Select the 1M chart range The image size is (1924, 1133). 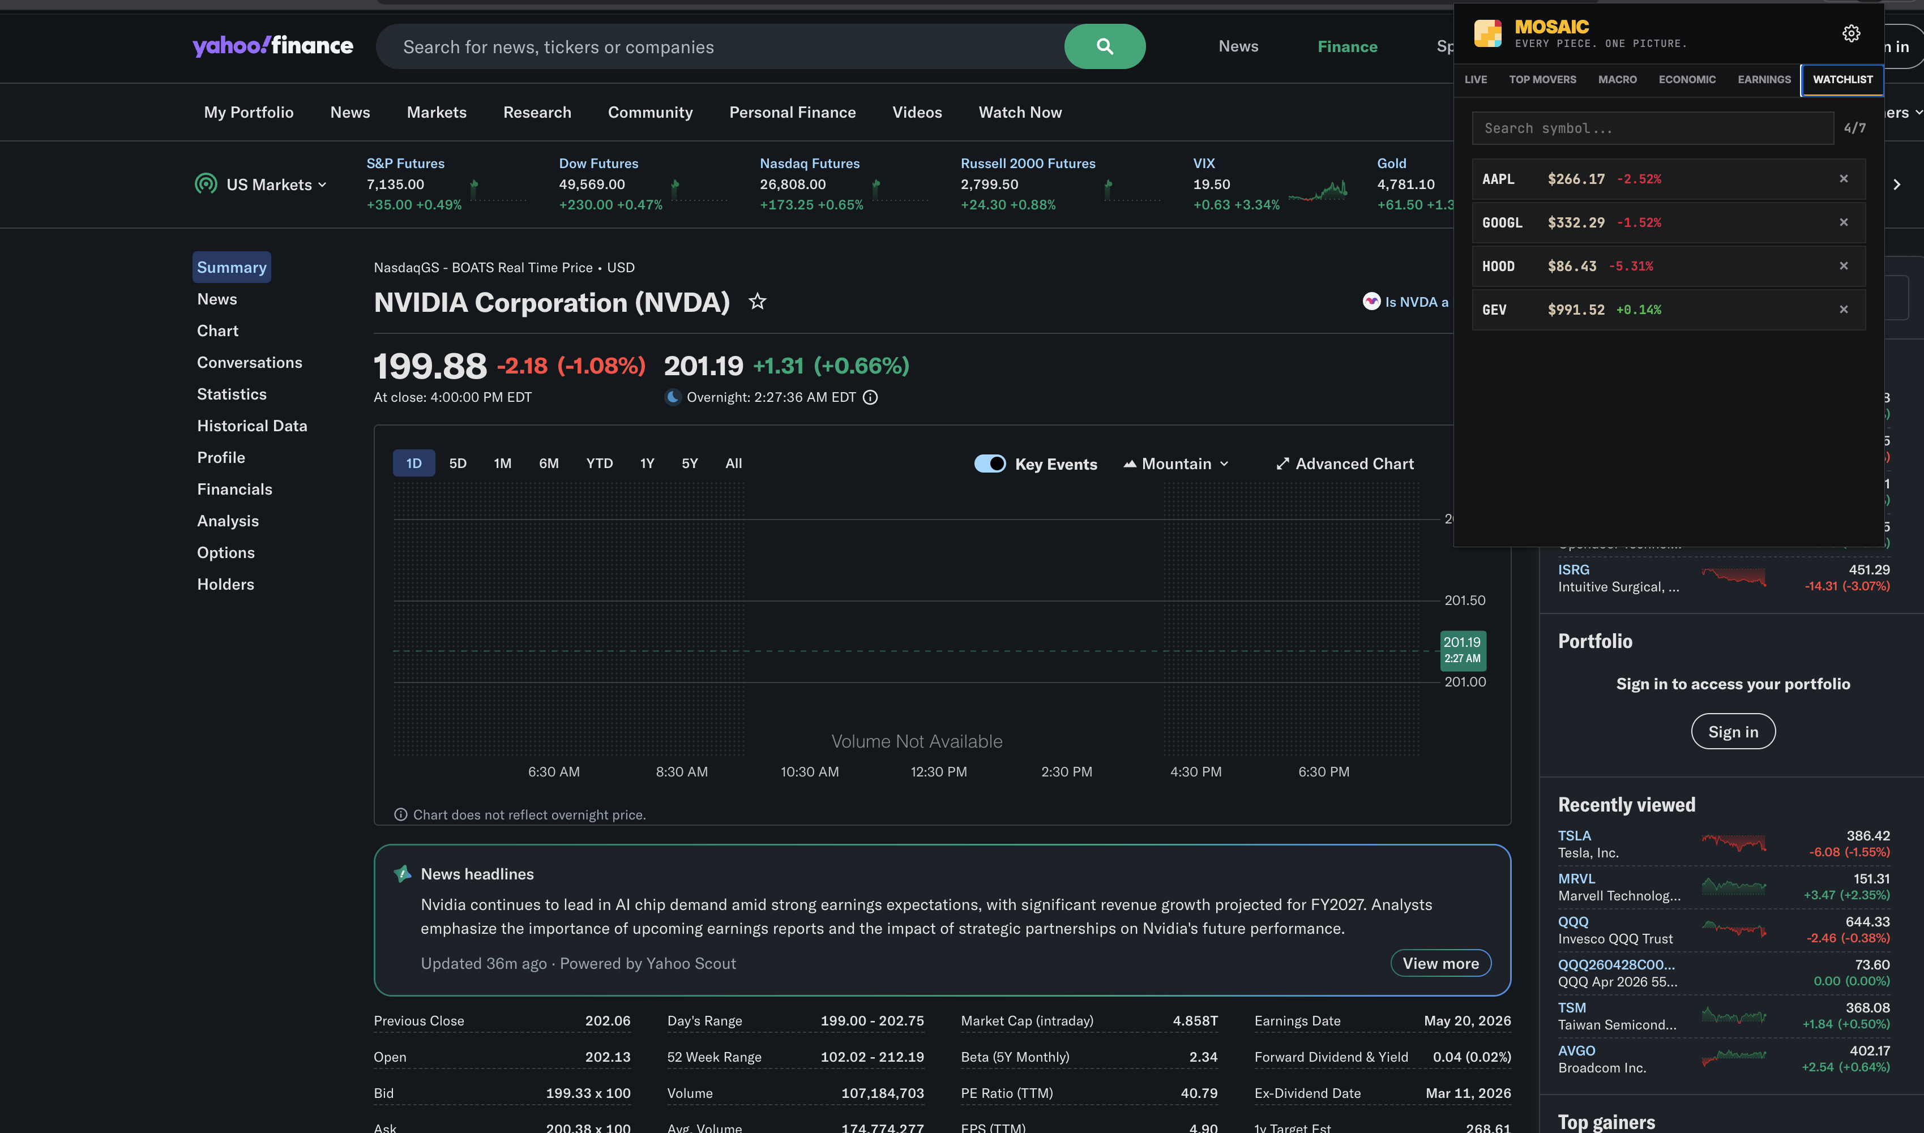pos(503,463)
